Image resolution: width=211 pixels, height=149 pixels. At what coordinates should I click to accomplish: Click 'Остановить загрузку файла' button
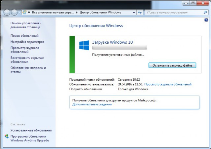(x=172, y=65)
